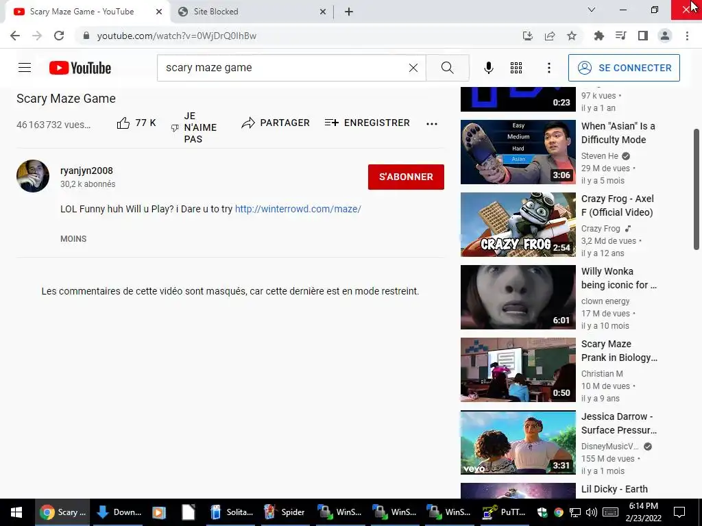Open Scary Maze Prank in Biology thumbnail
Screen dimensions: 702x526
pyautogui.click(x=518, y=370)
